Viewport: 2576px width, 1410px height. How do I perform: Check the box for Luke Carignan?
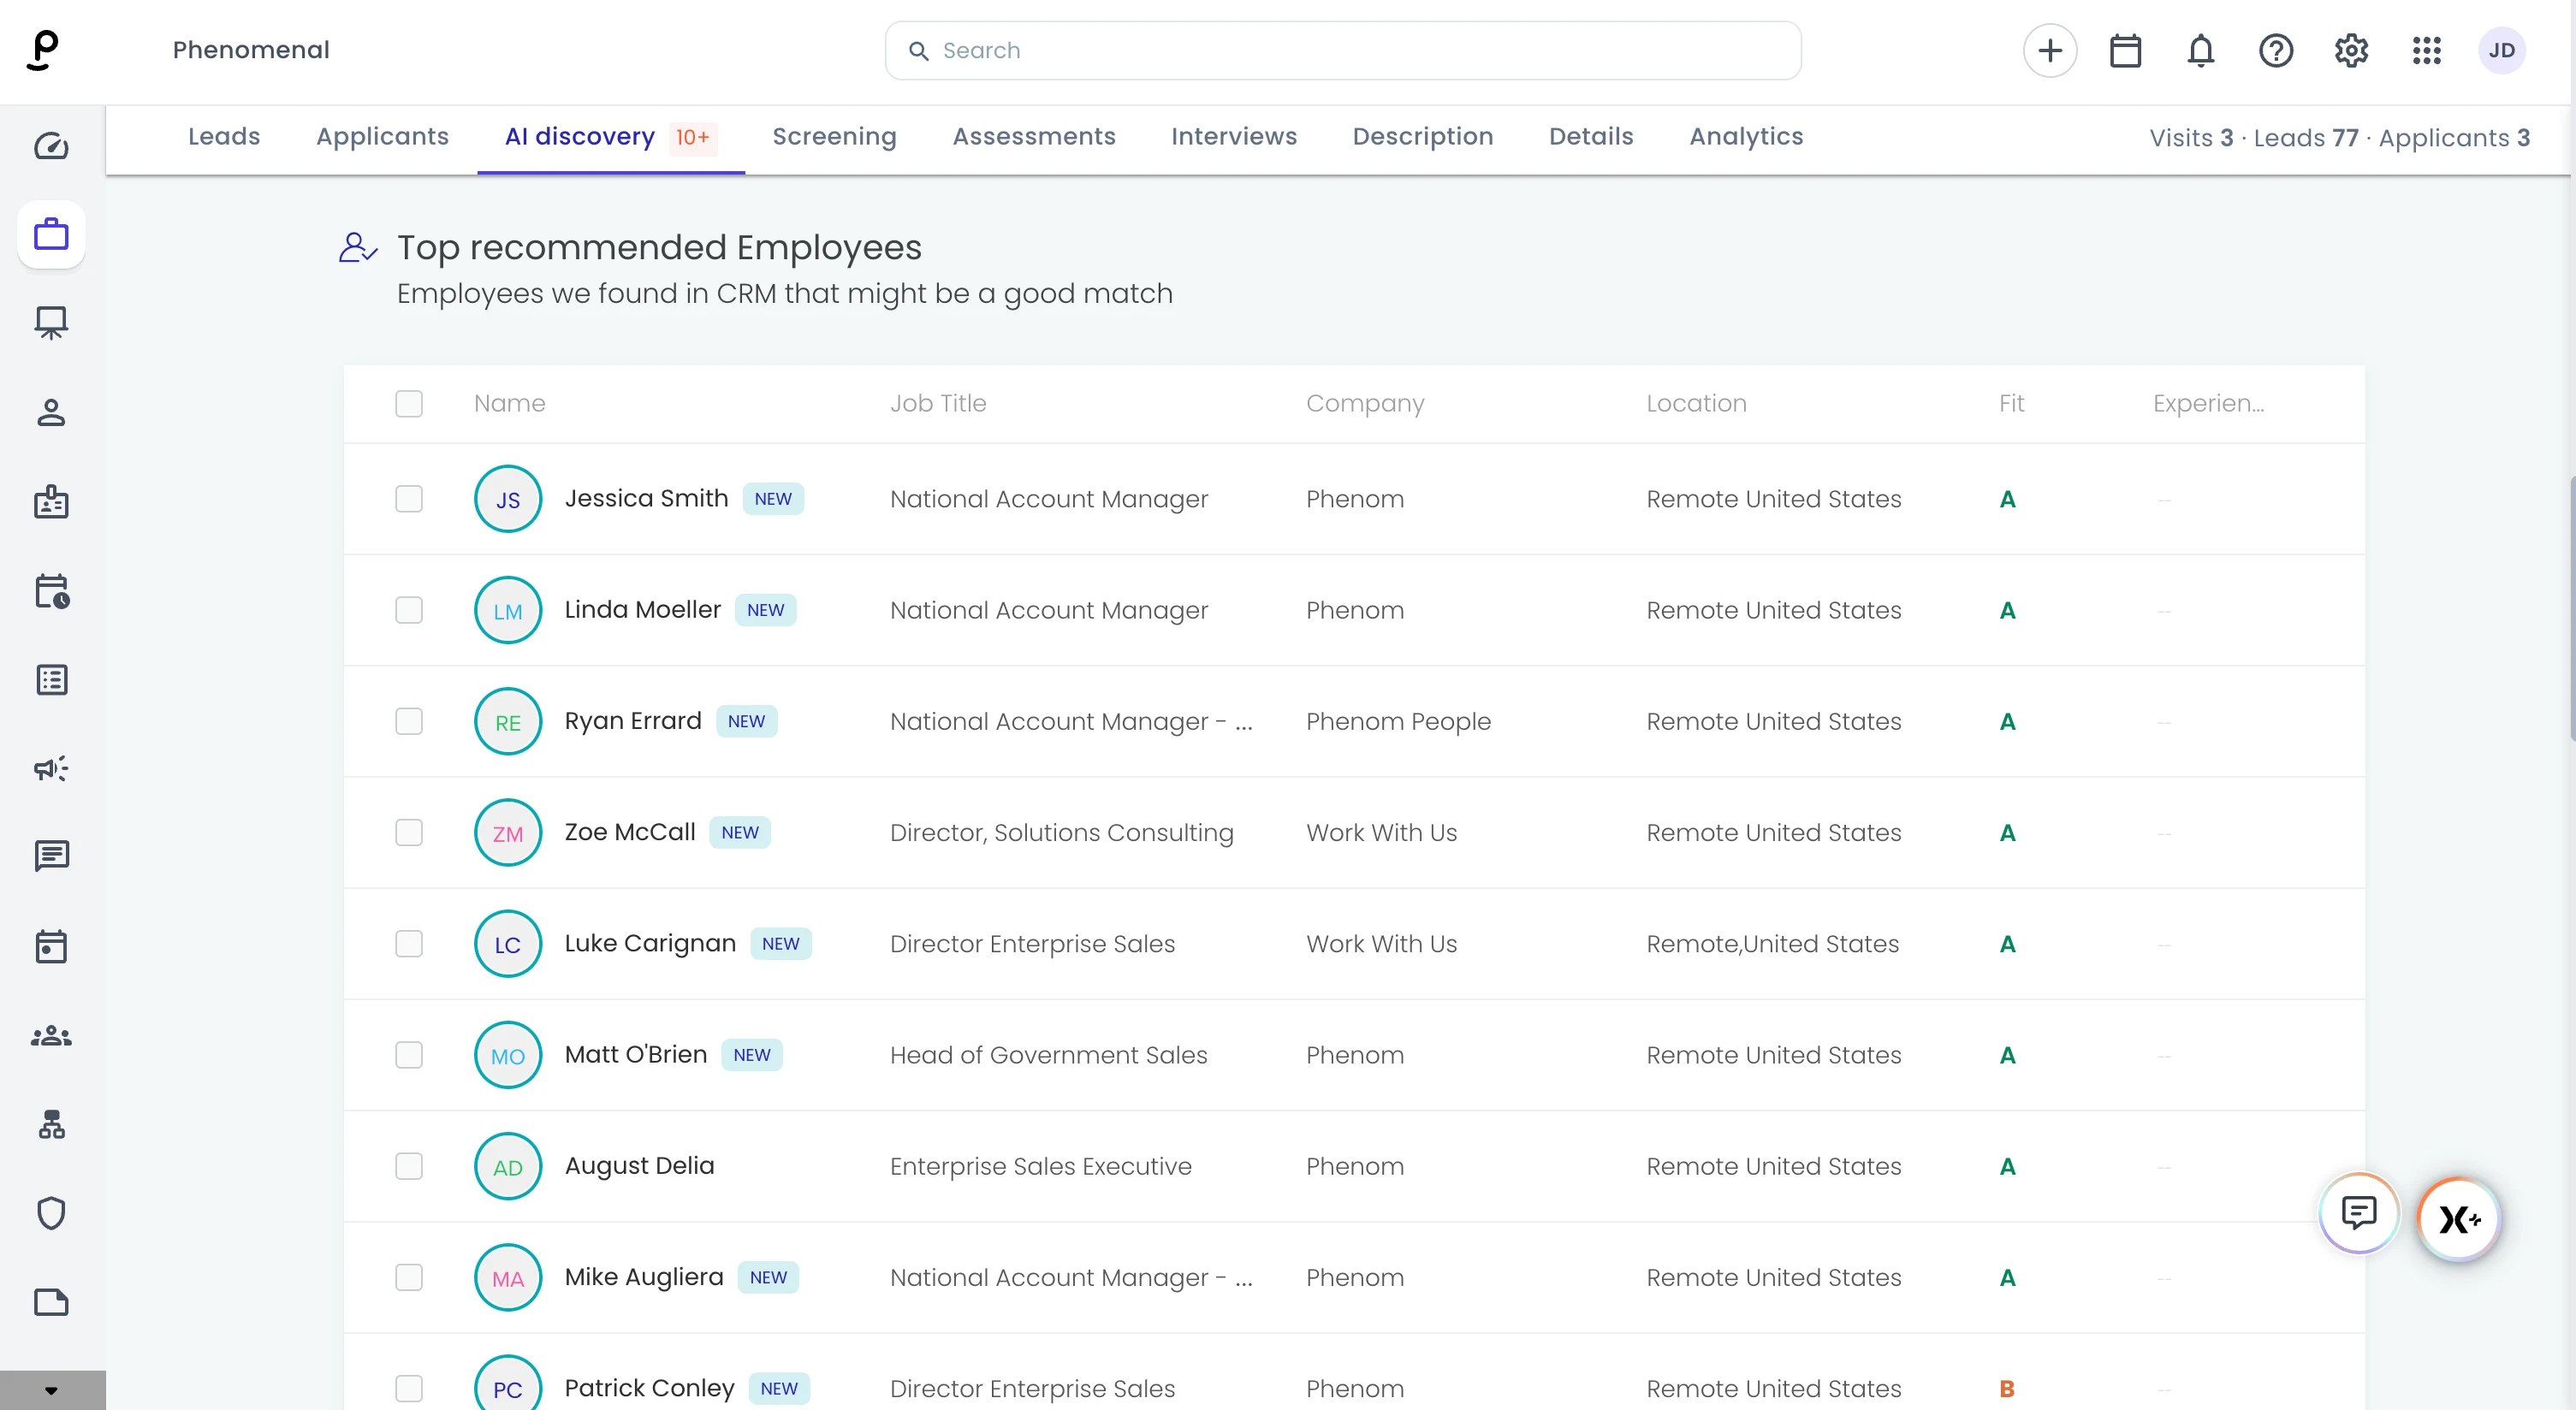(409, 944)
